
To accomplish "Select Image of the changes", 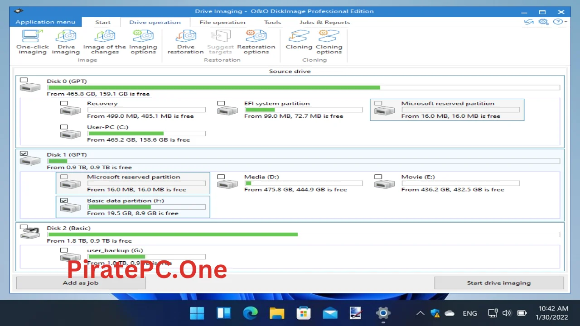I will tap(105, 42).
